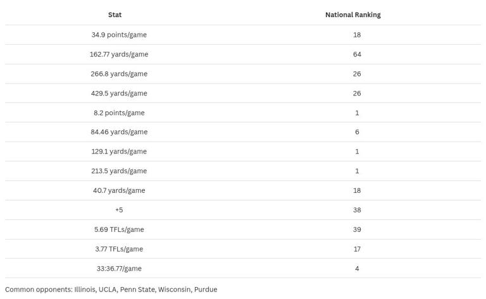
Task: Select the 8.2 points/game cell
Action: click(x=119, y=113)
